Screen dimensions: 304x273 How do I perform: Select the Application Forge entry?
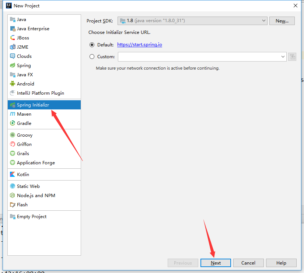coord(44,163)
